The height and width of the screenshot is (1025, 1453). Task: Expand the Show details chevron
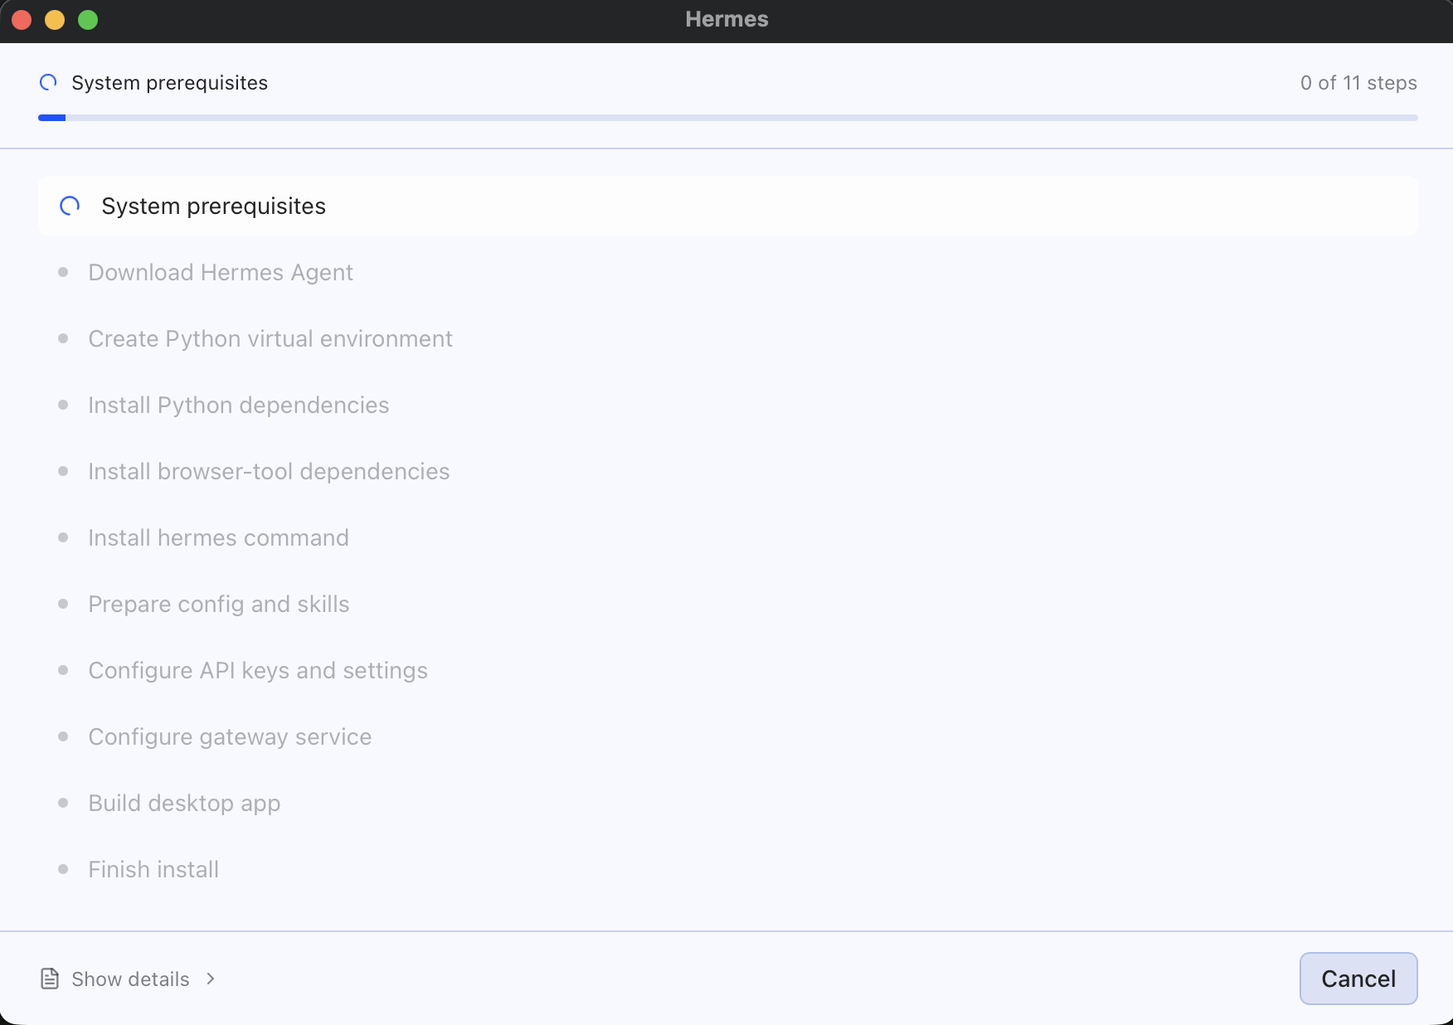pos(211,979)
